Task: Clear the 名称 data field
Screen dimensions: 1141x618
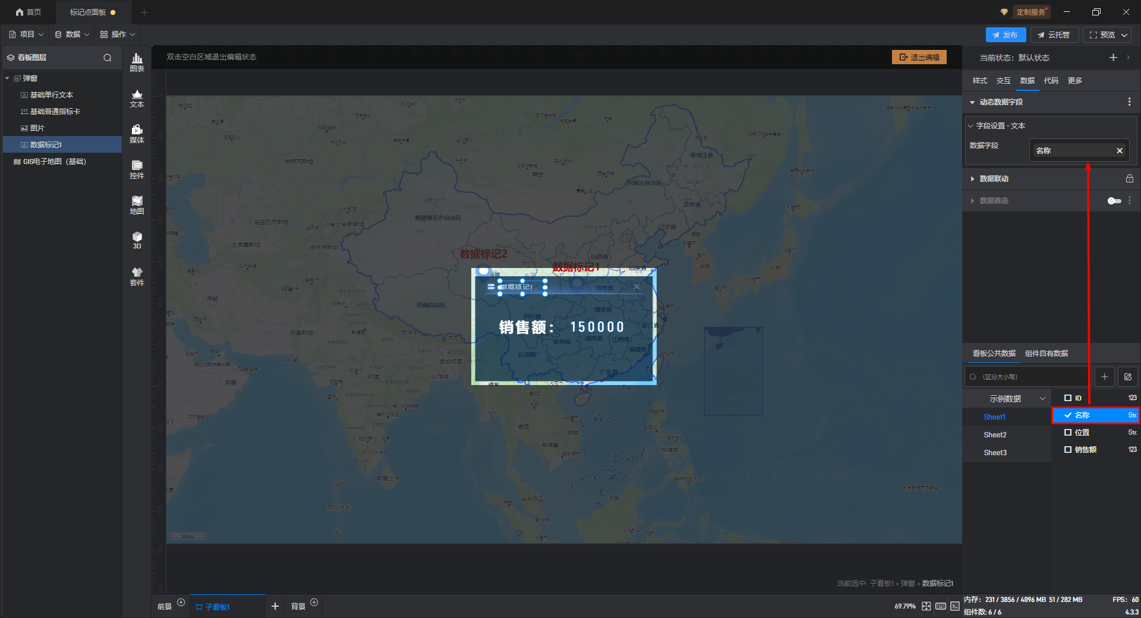Action: 1120,151
